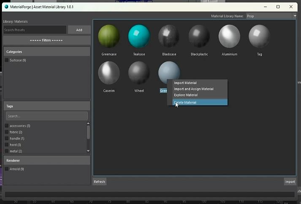Collapse the Filters section header
Screen dimensions: 301x204
47,41
